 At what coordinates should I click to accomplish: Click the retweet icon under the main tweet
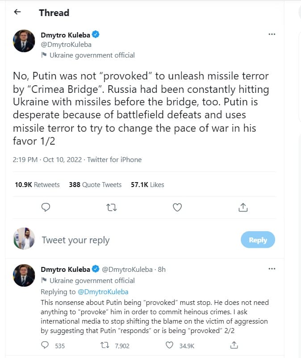click(x=111, y=207)
